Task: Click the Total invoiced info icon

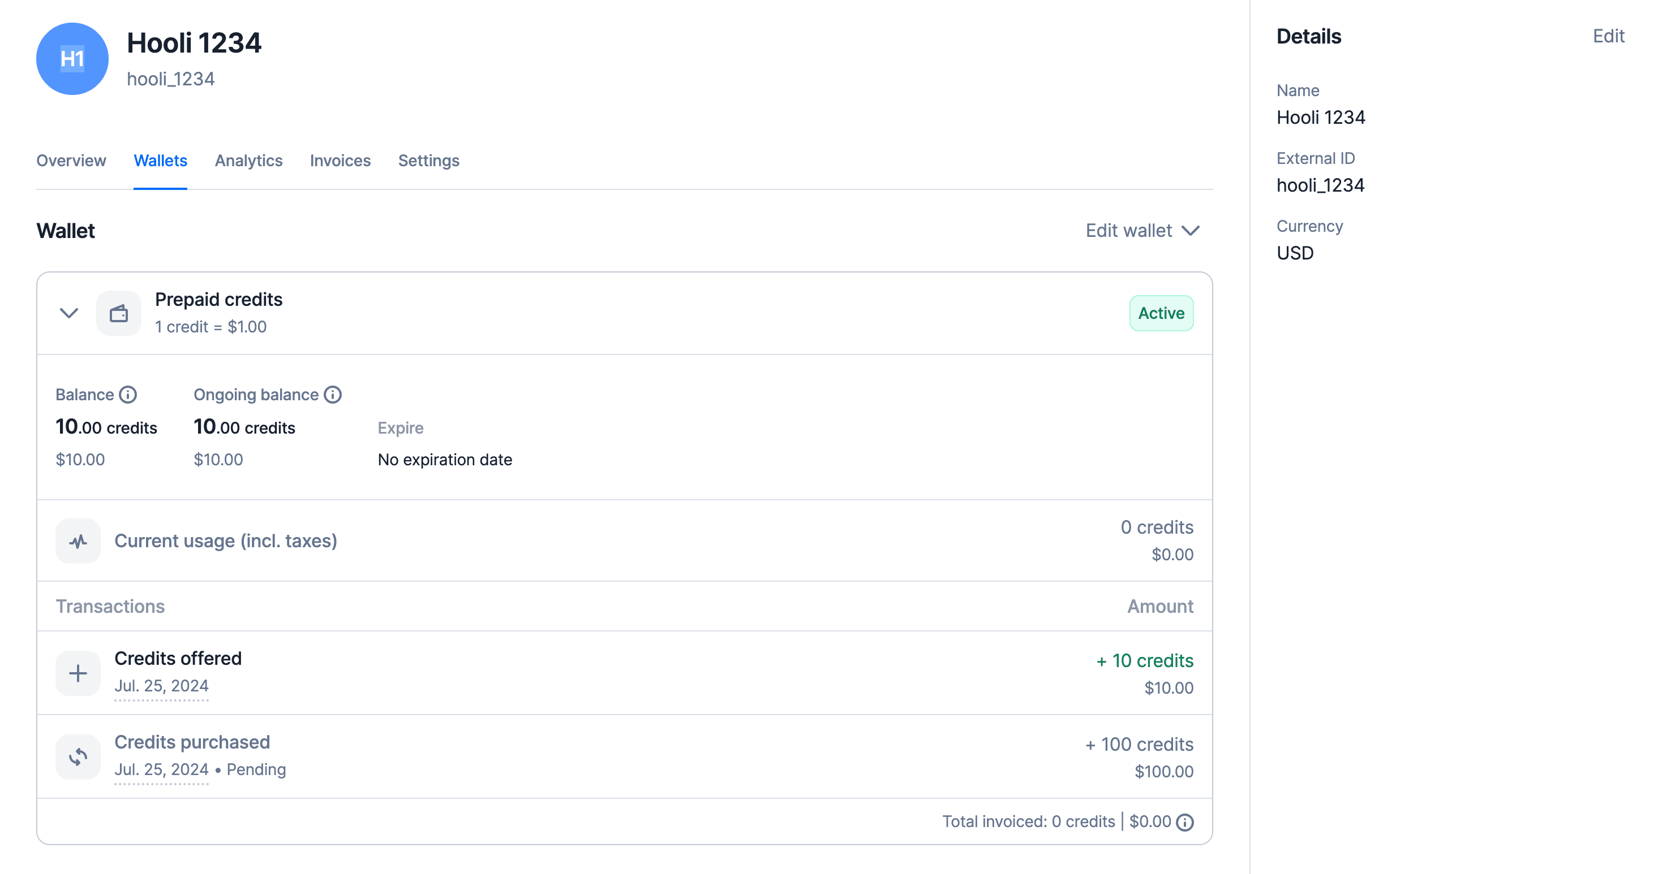Action: tap(1184, 822)
